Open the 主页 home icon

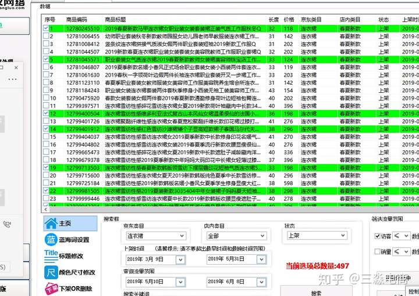(x=51, y=223)
